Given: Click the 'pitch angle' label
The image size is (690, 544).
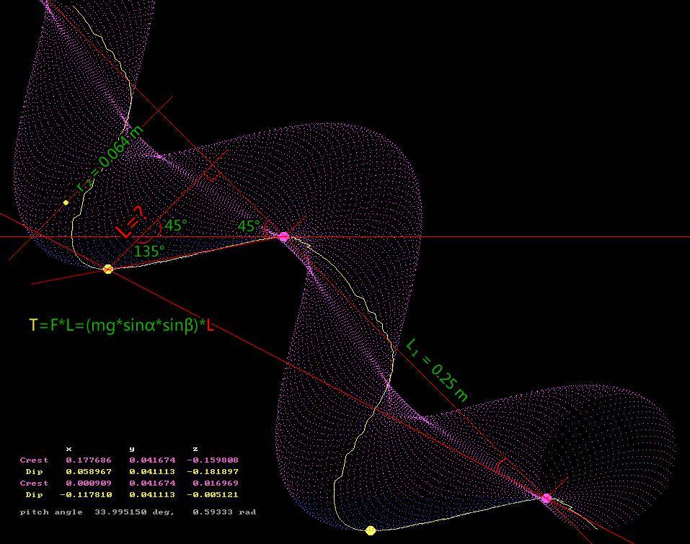Looking at the screenshot, I should point(51,512).
